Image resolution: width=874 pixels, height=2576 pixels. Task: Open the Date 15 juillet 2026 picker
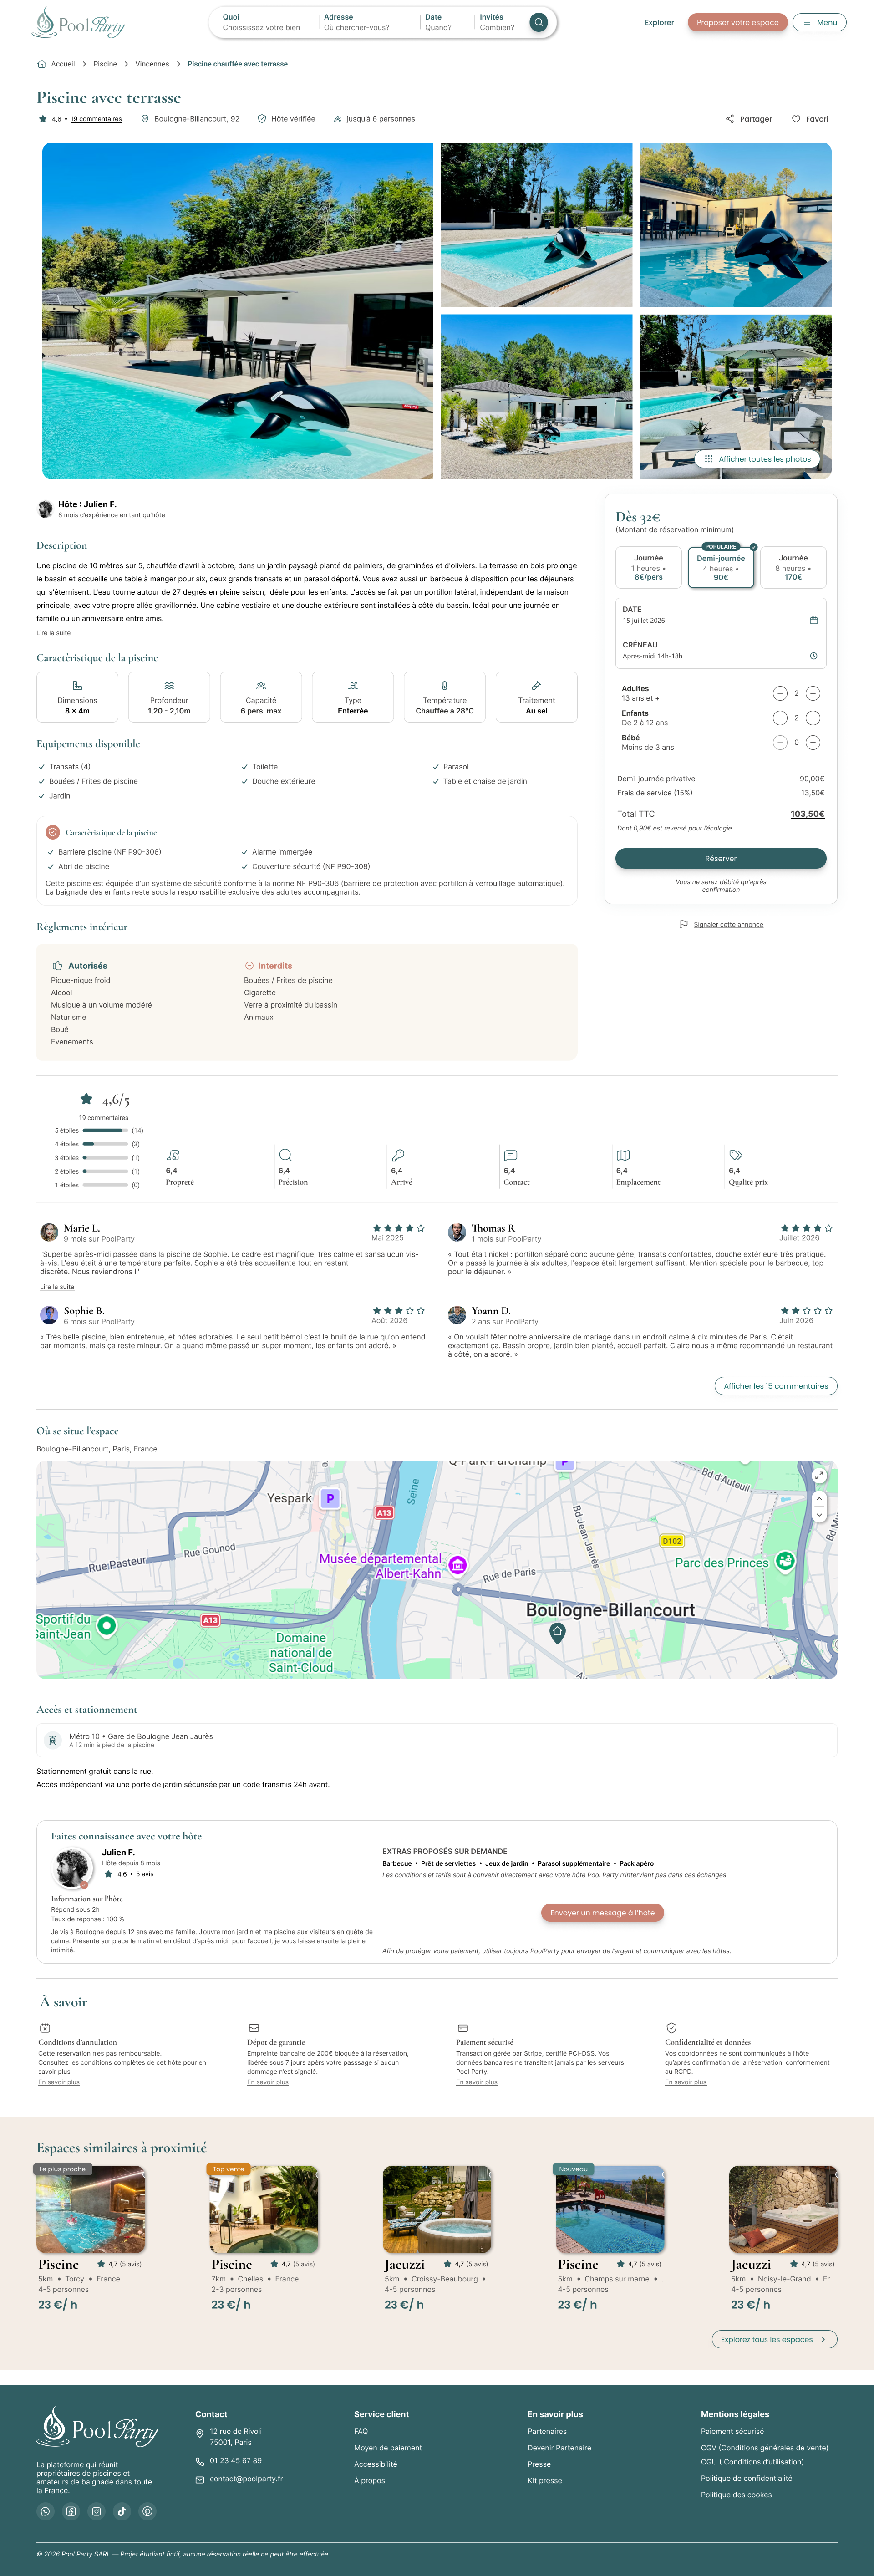pos(721,615)
